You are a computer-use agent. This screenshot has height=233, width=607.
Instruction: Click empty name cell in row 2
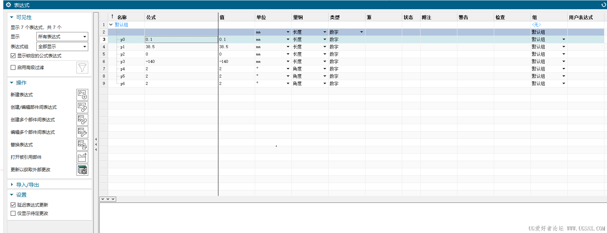tap(126, 32)
